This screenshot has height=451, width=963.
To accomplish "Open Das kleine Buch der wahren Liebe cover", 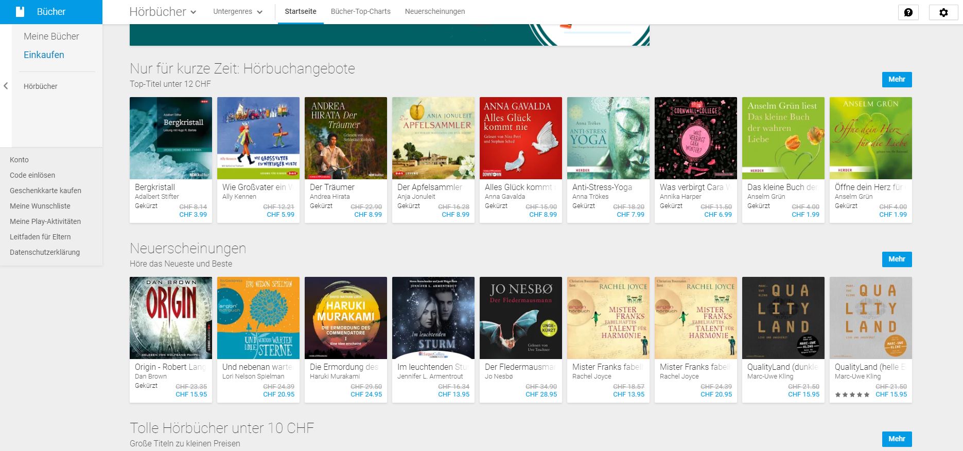I will [x=783, y=138].
